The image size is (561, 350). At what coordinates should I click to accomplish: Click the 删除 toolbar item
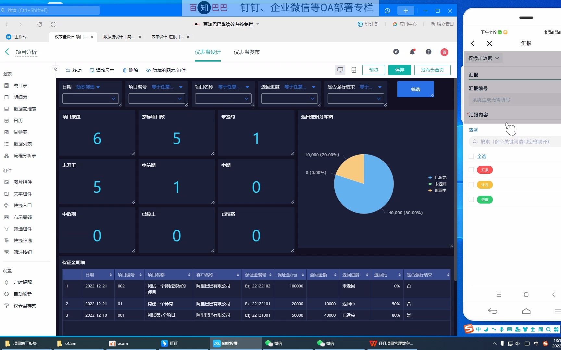[130, 70]
